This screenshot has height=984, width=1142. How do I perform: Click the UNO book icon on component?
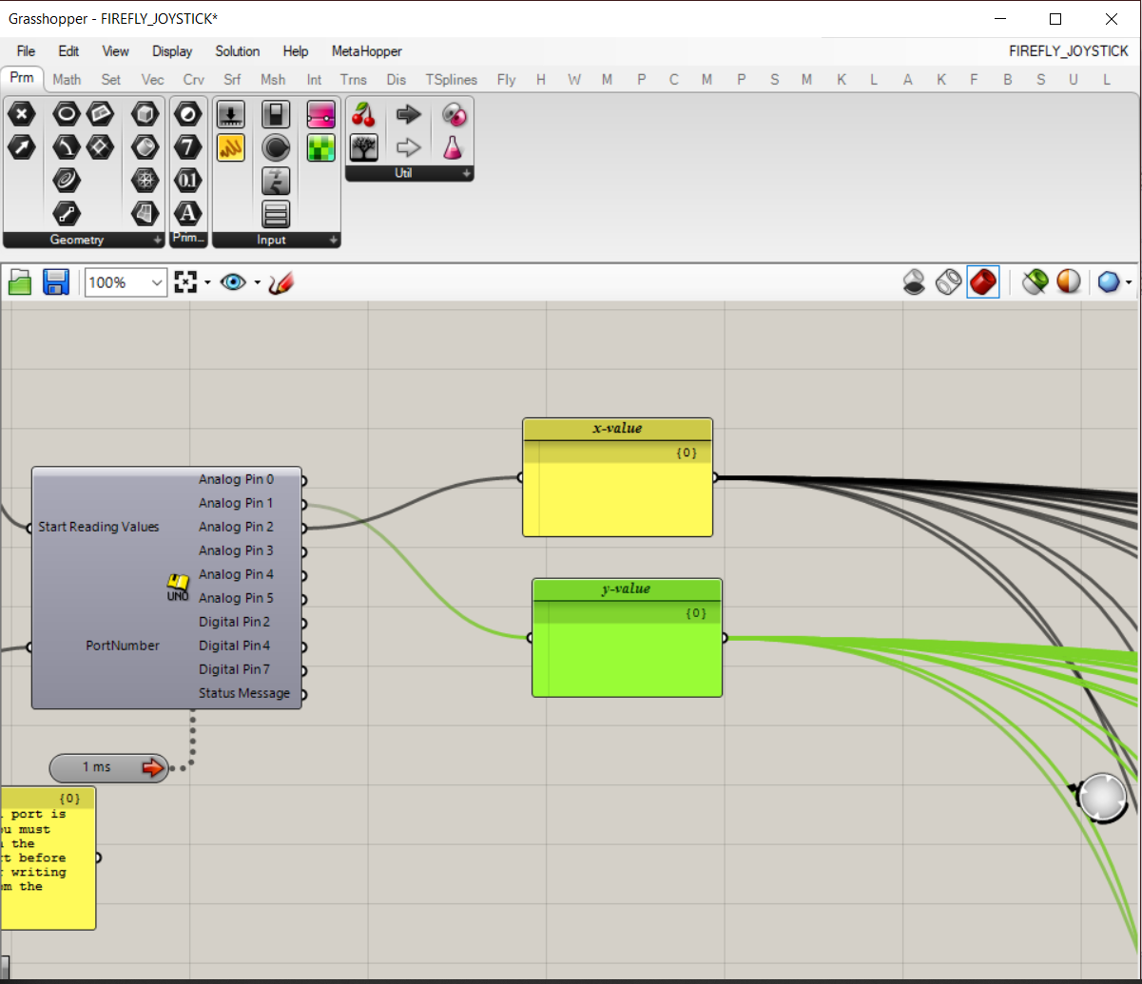[x=178, y=588]
